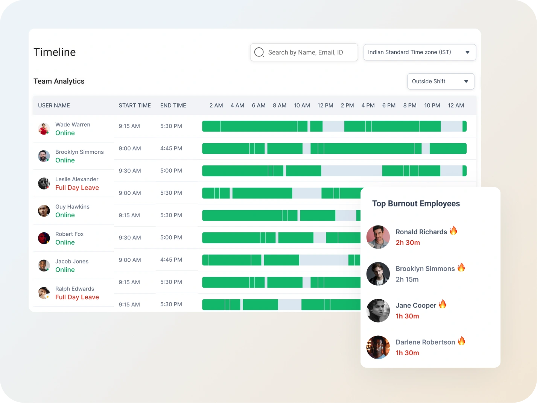
Task: Select Guy Hawkins user name
Action: pyautogui.click(x=72, y=207)
